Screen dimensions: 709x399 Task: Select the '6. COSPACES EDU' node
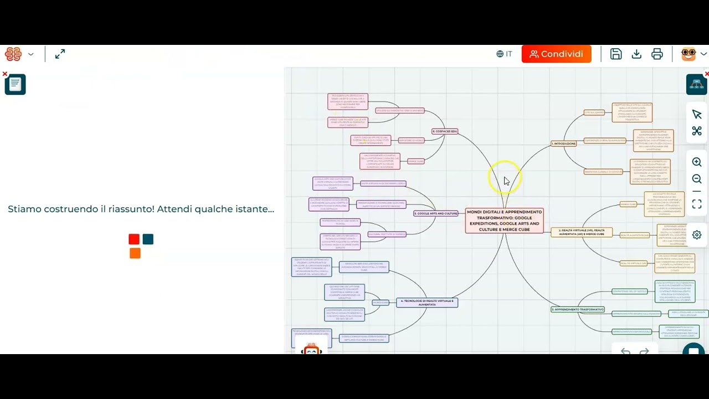click(445, 131)
